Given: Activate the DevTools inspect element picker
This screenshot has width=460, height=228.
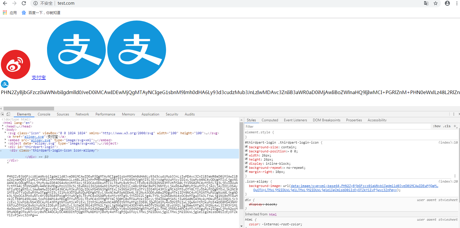Looking at the screenshot, I should tap(2, 114).
